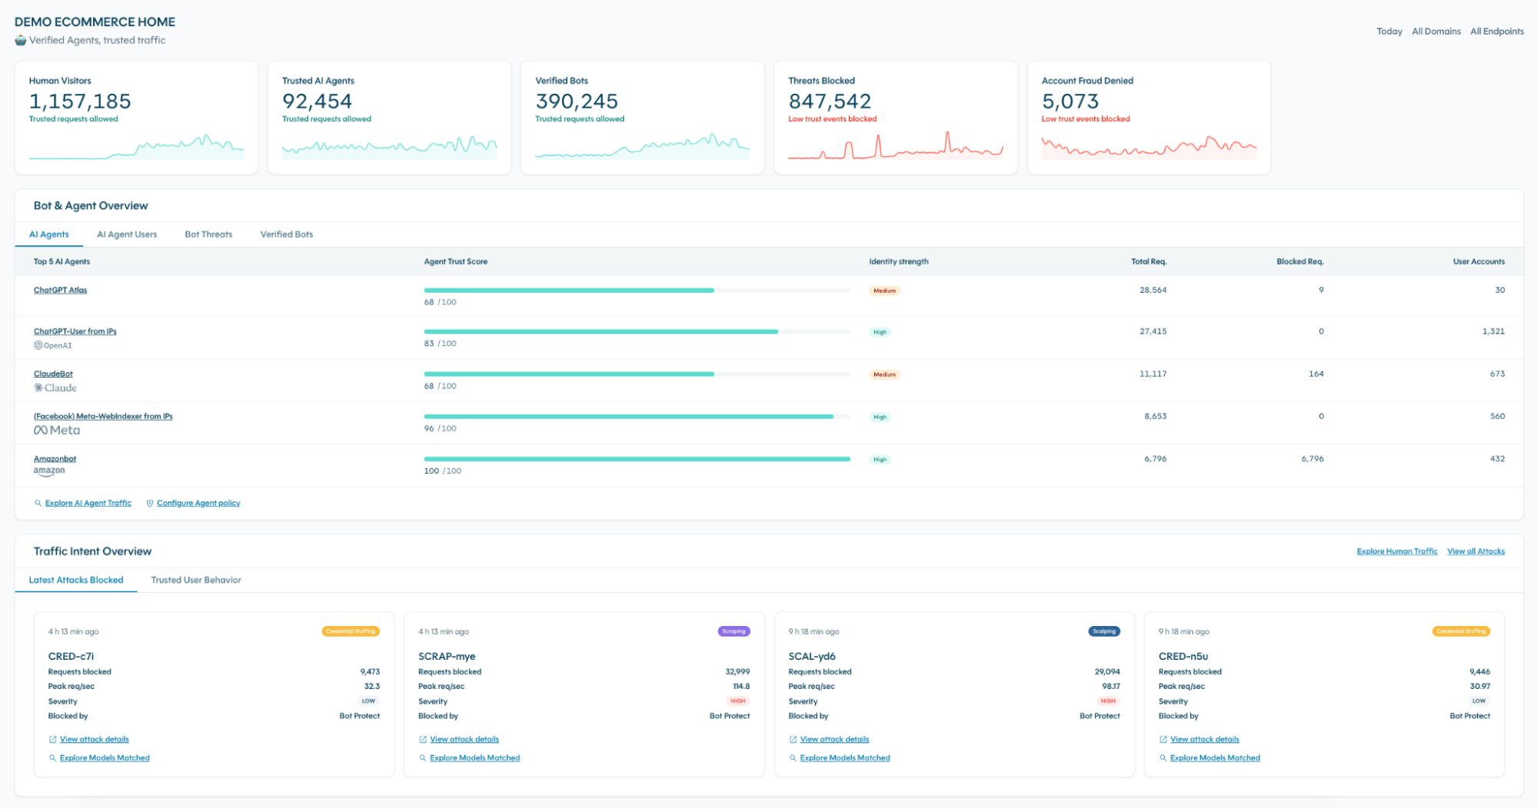This screenshot has height=809, width=1537.
Task: Click the Human Visitors sparkline chart
Action: (136, 146)
